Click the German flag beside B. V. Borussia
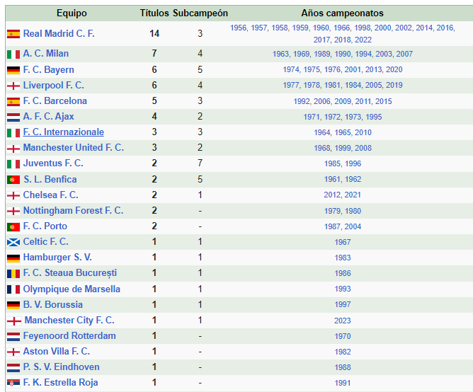Screen dimensions: 473x392 click(x=13, y=305)
